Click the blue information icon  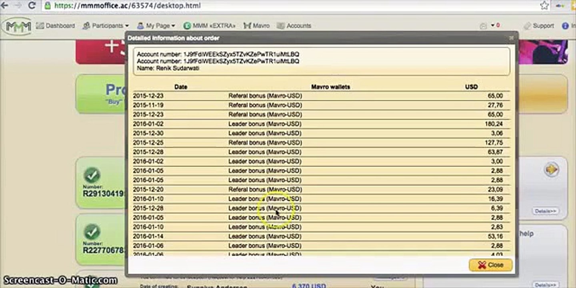[566, 26]
